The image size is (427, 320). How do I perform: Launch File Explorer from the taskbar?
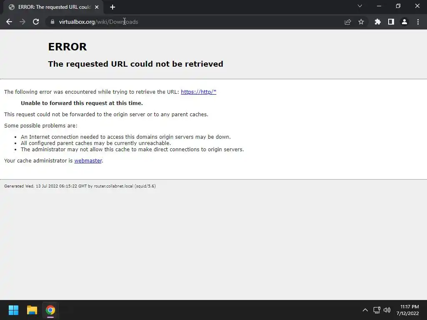click(x=32, y=310)
